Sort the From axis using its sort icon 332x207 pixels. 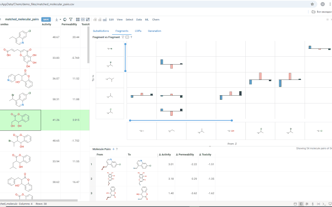click(236, 144)
